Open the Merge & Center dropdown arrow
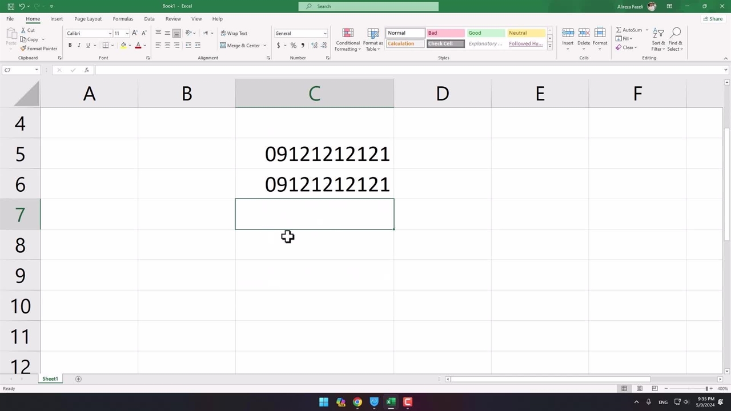The image size is (731, 411). pos(264,46)
